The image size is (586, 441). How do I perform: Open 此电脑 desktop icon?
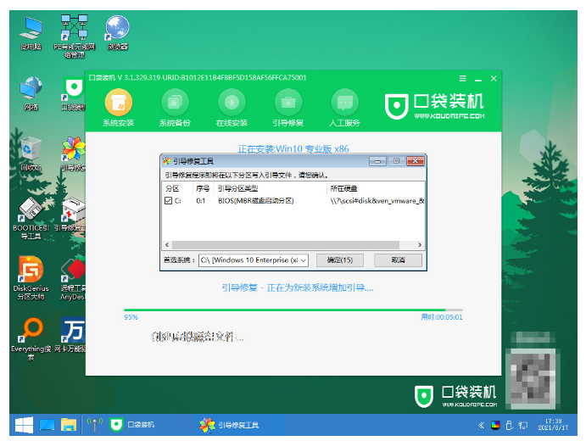coord(31,33)
